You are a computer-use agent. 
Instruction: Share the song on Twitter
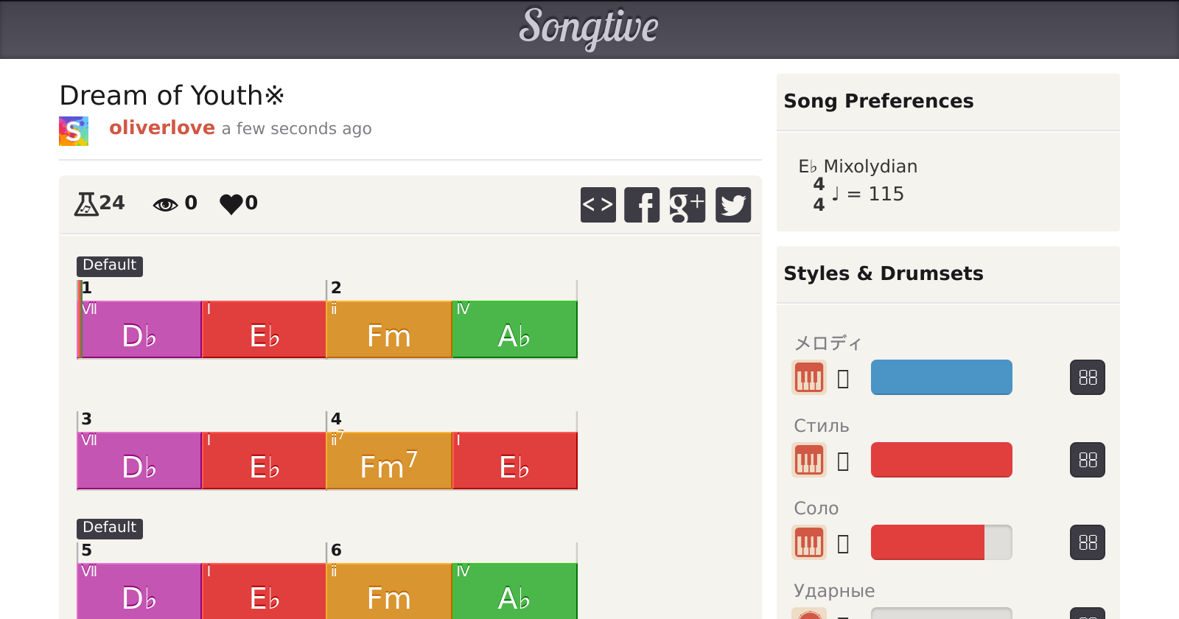(732, 205)
